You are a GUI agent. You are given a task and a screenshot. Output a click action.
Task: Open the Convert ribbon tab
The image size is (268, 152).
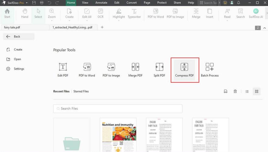point(132,3)
